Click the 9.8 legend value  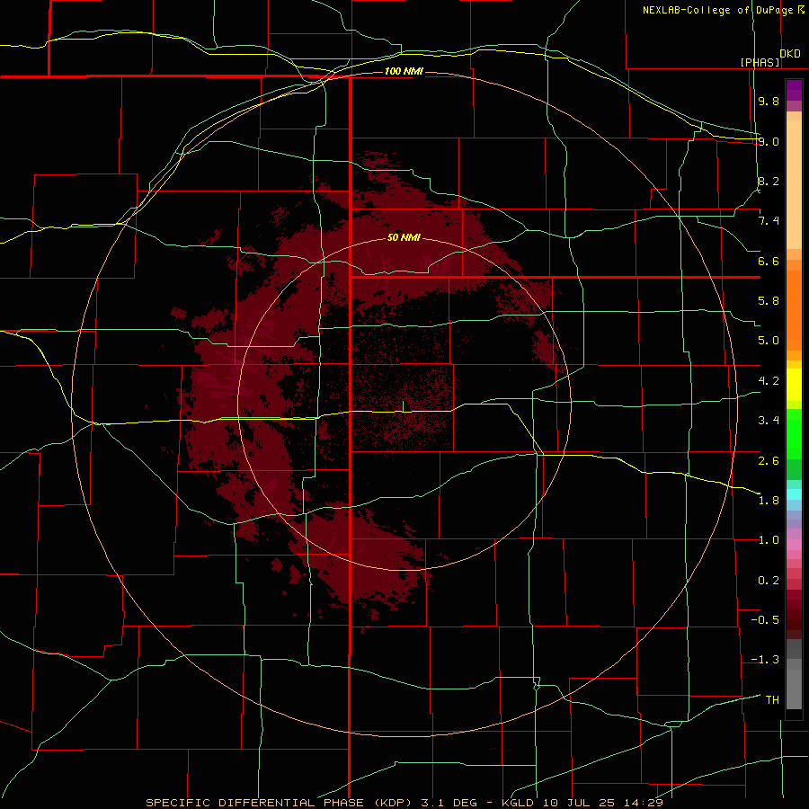click(x=769, y=101)
